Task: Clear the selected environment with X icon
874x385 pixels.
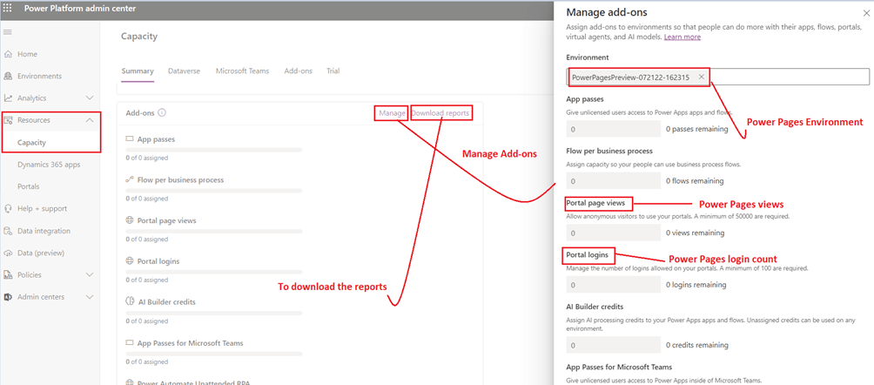Action: pyautogui.click(x=701, y=78)
